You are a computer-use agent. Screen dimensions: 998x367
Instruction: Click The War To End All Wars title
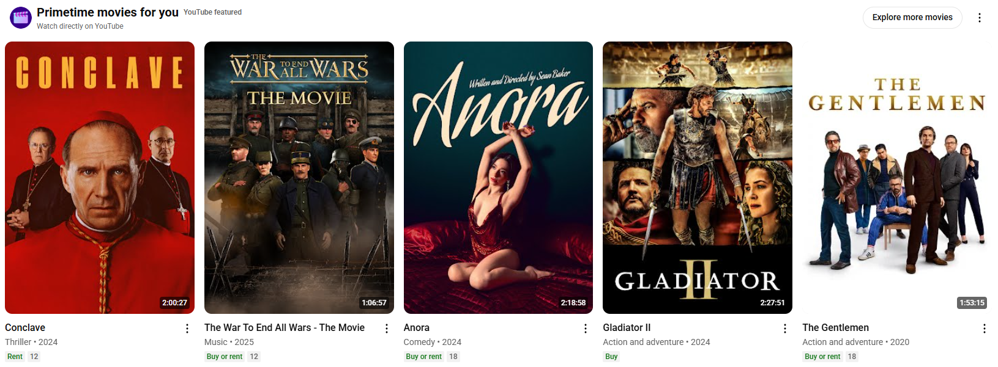(285, 328)
